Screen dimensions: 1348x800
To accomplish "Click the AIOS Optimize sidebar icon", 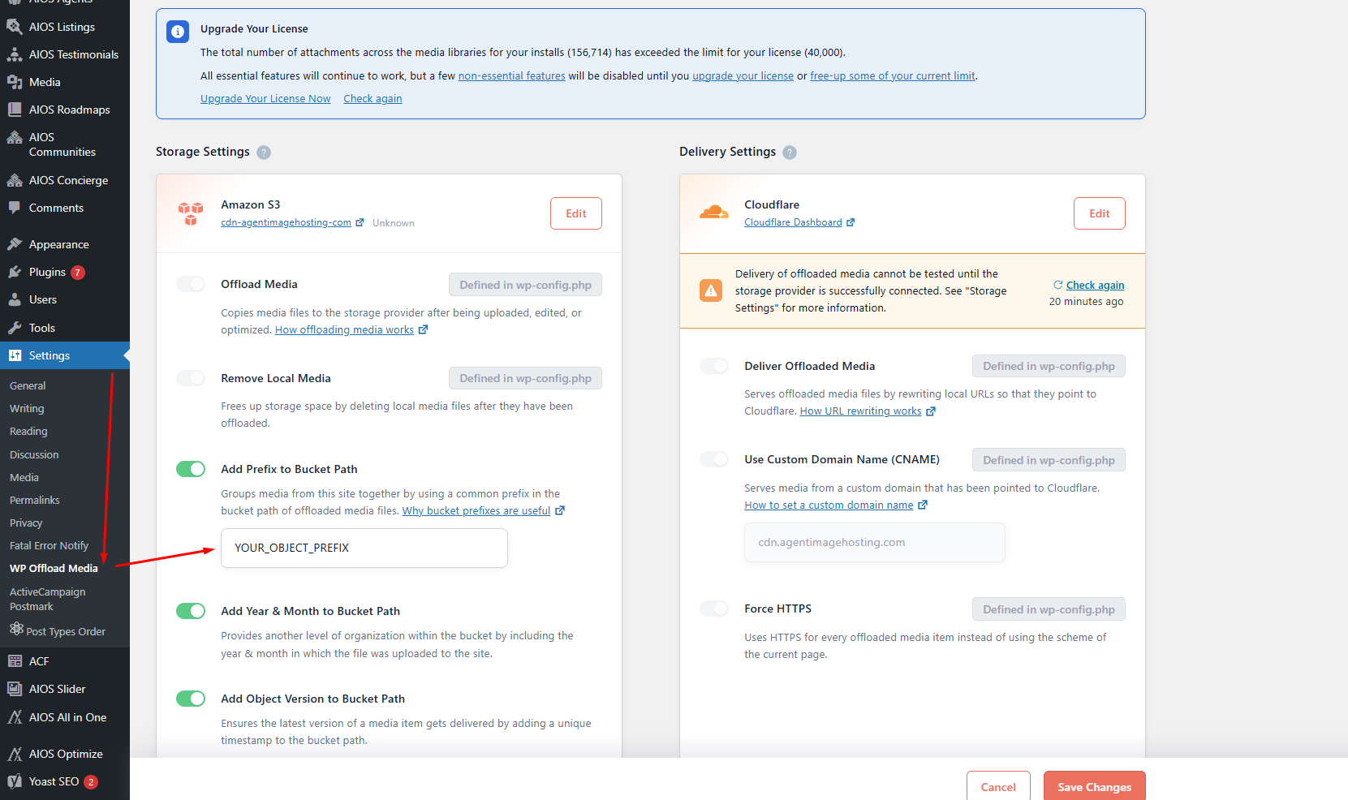I will (x=15, y=754).
